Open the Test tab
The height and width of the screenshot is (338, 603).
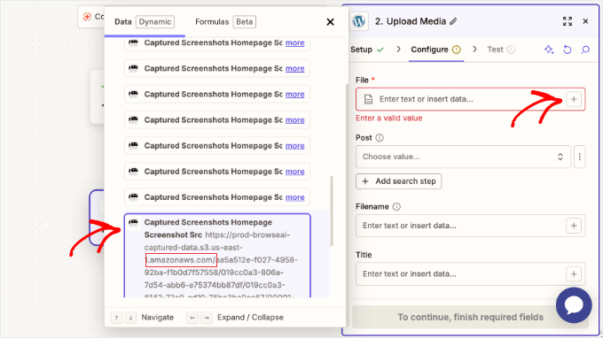501,50
